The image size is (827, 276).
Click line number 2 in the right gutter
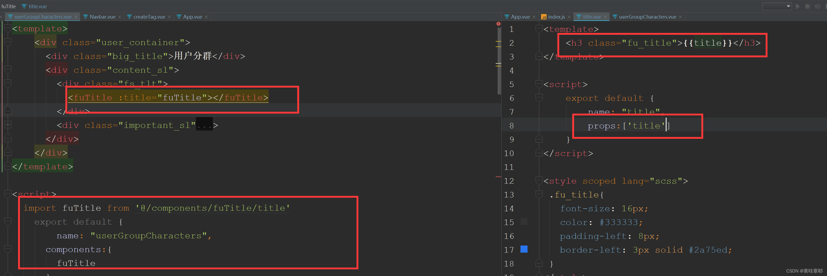click(x=511, y=43)
